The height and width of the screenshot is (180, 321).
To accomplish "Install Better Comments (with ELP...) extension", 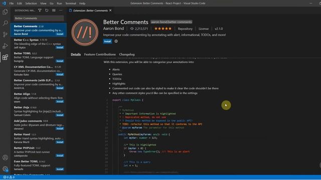I will pos(60,88).
